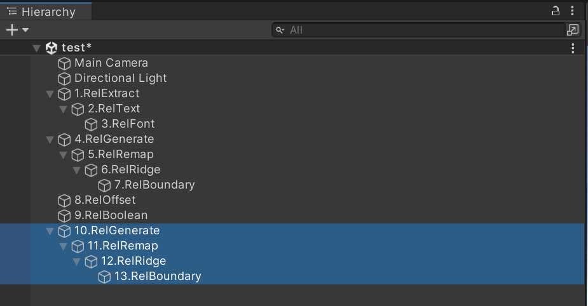The height and width of the screenshot is (306, 588).
Task: Collapse the test scene foldout arrow
Action: (x=36, y=48)
